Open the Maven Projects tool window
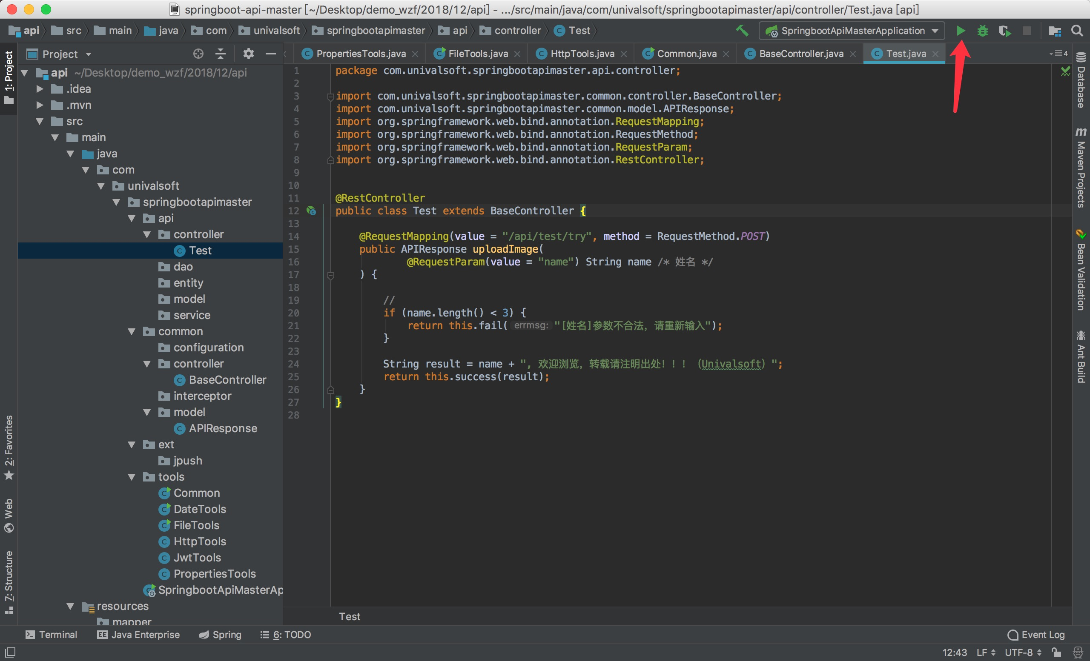Viewport: 1090px width, 661px height. [x=1081, y=168]
